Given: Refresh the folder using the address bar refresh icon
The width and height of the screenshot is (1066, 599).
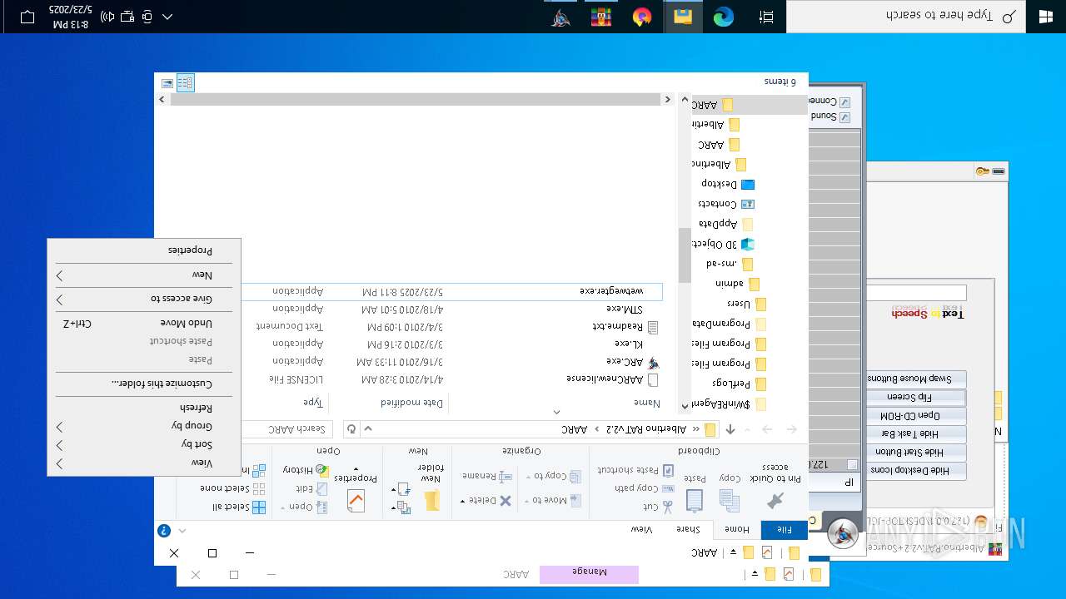Looking at the screenshot, I should (x=351, y=429).
